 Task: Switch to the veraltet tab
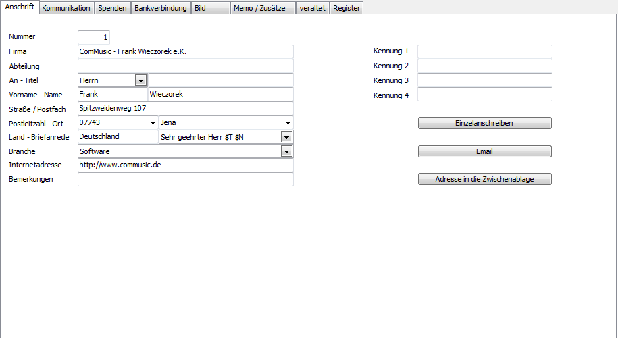(312, 8)
